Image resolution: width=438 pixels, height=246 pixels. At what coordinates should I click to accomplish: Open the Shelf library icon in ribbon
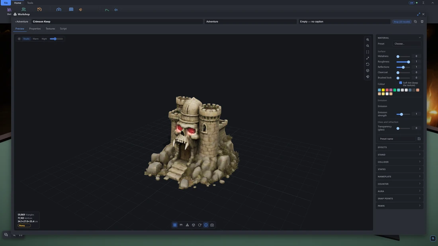click(9, 10)
